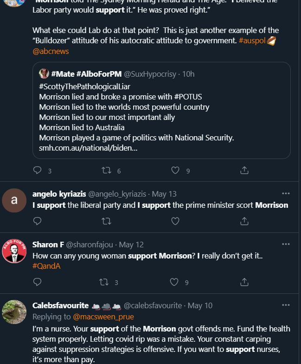
Task: Like the top tweet with 9 likes
Action: click(x=175, y=171)
